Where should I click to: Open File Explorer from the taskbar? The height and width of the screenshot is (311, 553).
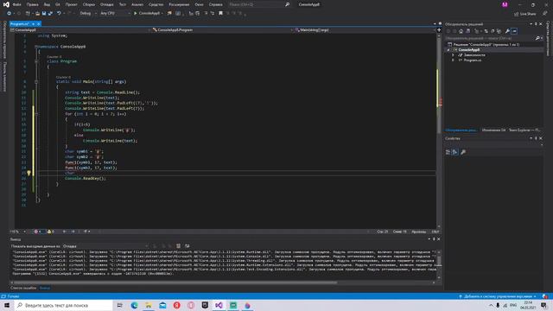(149, 305)
